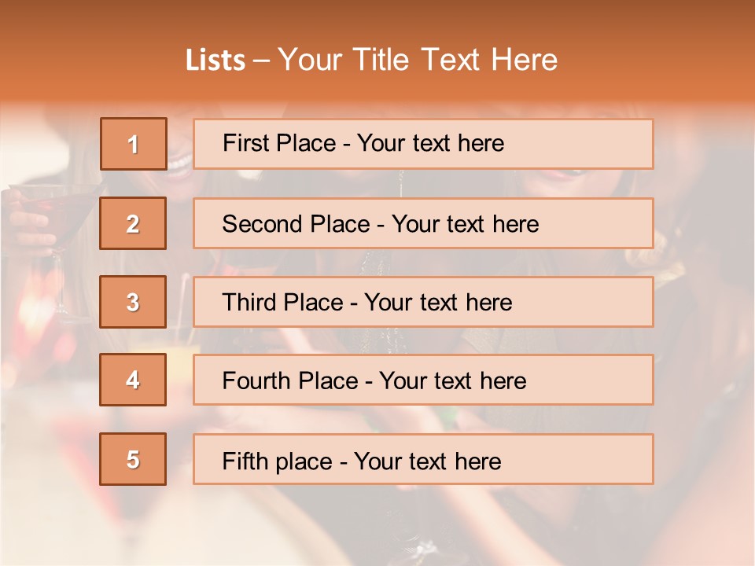Screen dimensions: 755x566
Task: Click the number 4 box
Action: coord(133,380)
